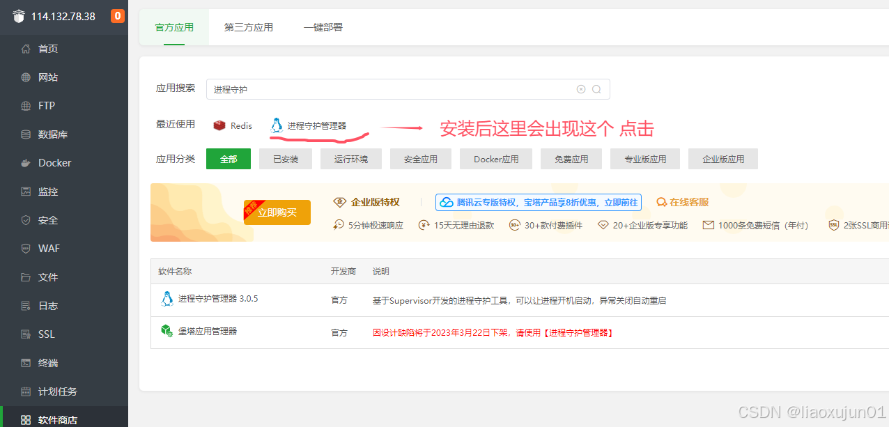Click the search magnifier icon in search box

click(x=596, y=89)
